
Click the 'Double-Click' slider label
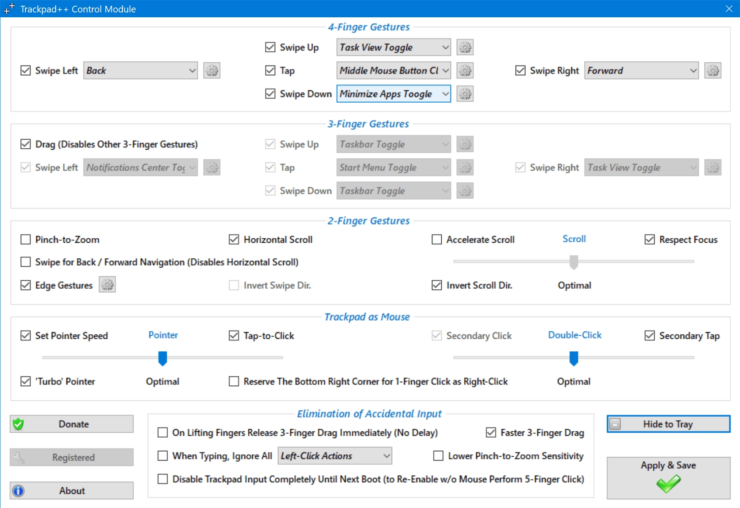[x=574, y=335]
